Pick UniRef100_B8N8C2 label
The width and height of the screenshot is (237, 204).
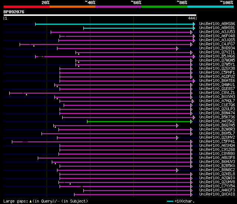click(x=217, y=170)
